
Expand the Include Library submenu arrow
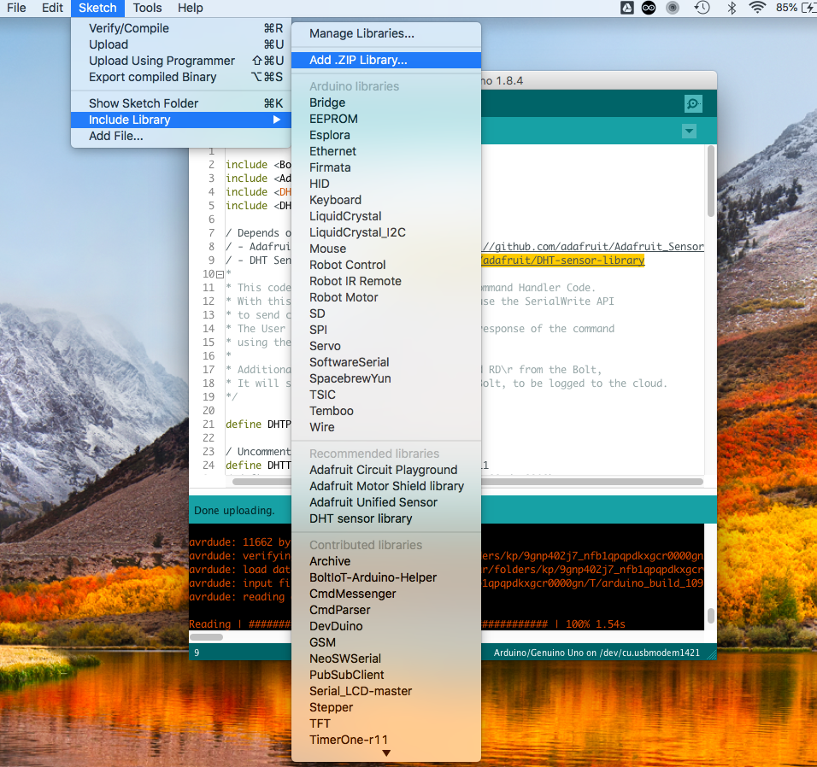click(277, 120)
